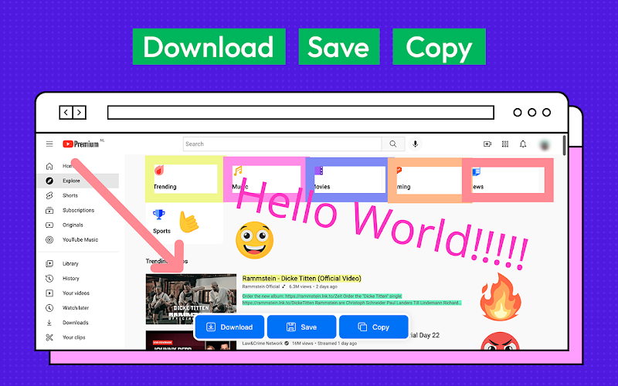Click the browser back arrow
The image size is (618, 386).
(66, 113)
